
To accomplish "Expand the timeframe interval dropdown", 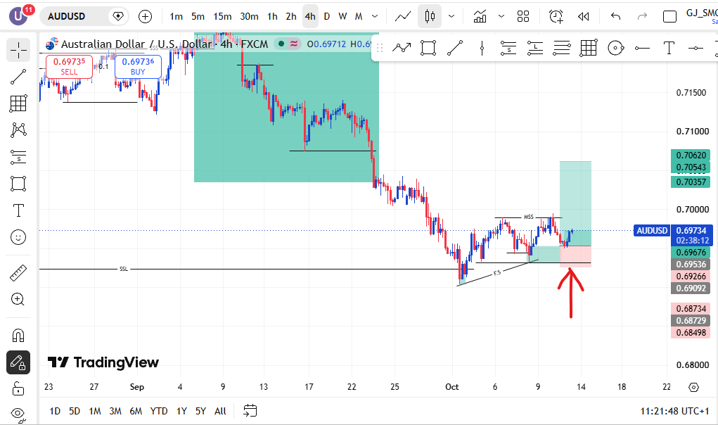I will tap(375, 16).
